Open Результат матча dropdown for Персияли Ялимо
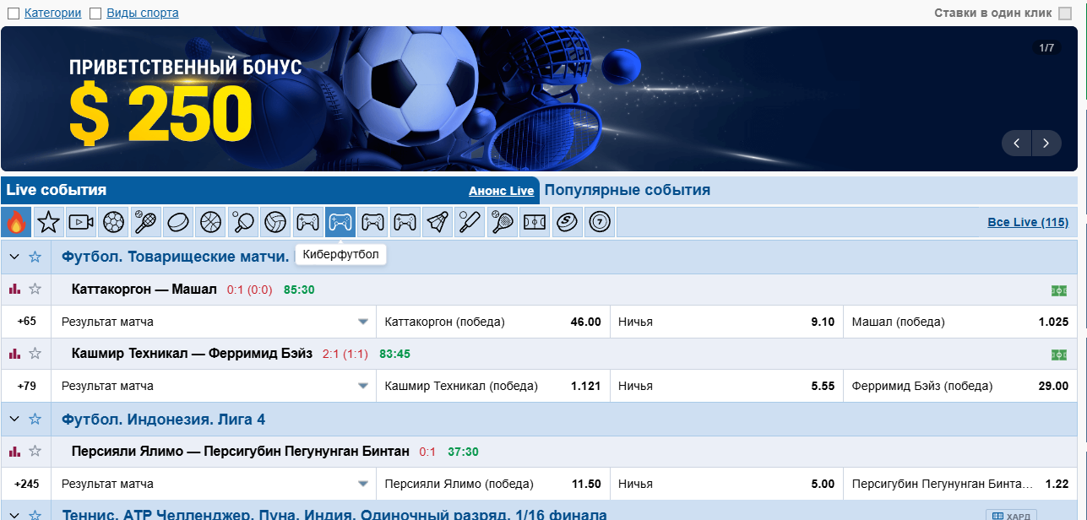Image resolution: width=1087 pixels, height=520 pixels. [363, 484]
